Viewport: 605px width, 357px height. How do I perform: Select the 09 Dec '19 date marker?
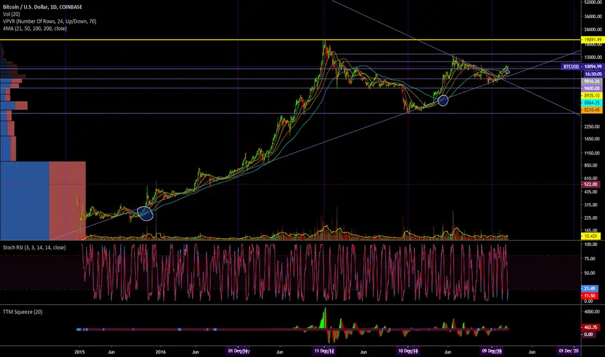pyautogui.click(x=491, y=351)
